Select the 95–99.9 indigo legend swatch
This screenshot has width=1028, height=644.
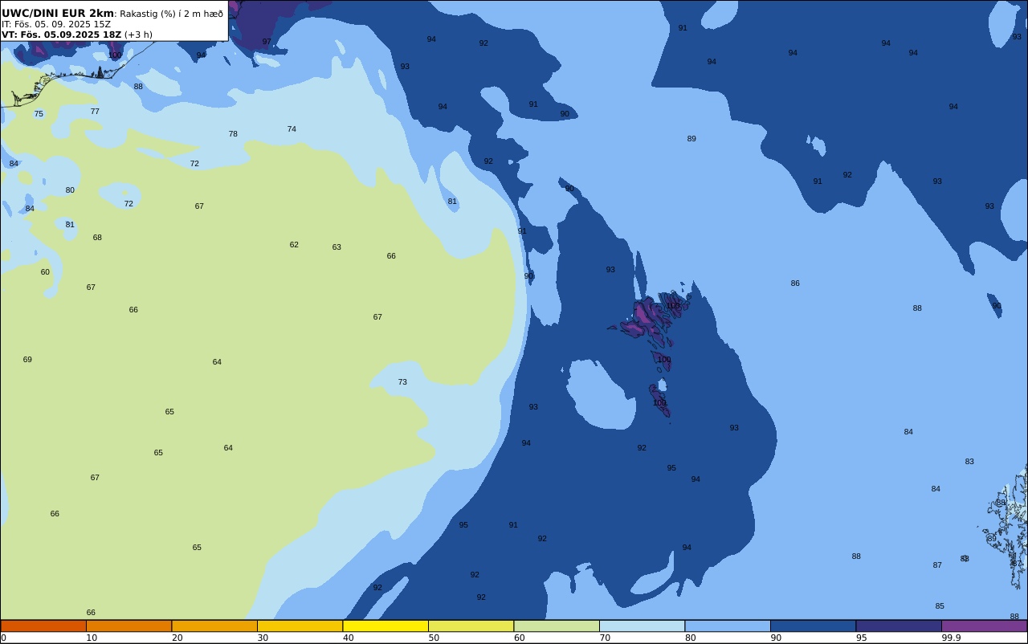click(x=899, y=626)
